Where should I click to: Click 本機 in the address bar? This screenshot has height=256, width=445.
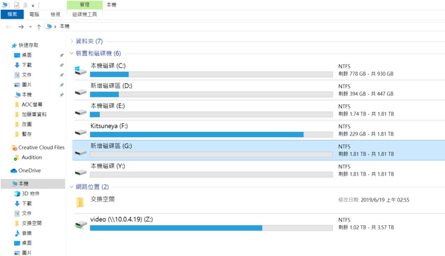(64, 27)
